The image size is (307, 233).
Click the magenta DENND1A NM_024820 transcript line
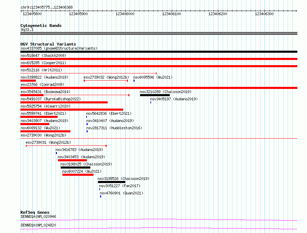pyautogui.click(x=159, y=228)
